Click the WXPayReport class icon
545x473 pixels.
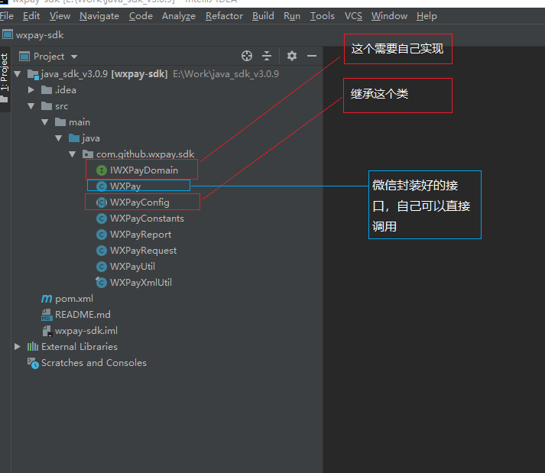point(102,235)
